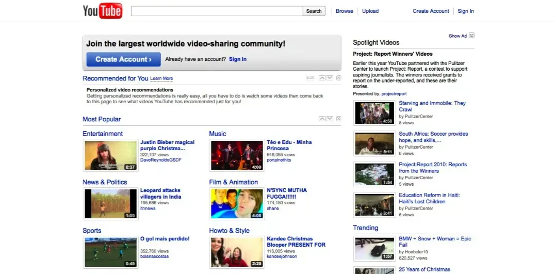Open 25 Years of Christmas title

[425, 269]
